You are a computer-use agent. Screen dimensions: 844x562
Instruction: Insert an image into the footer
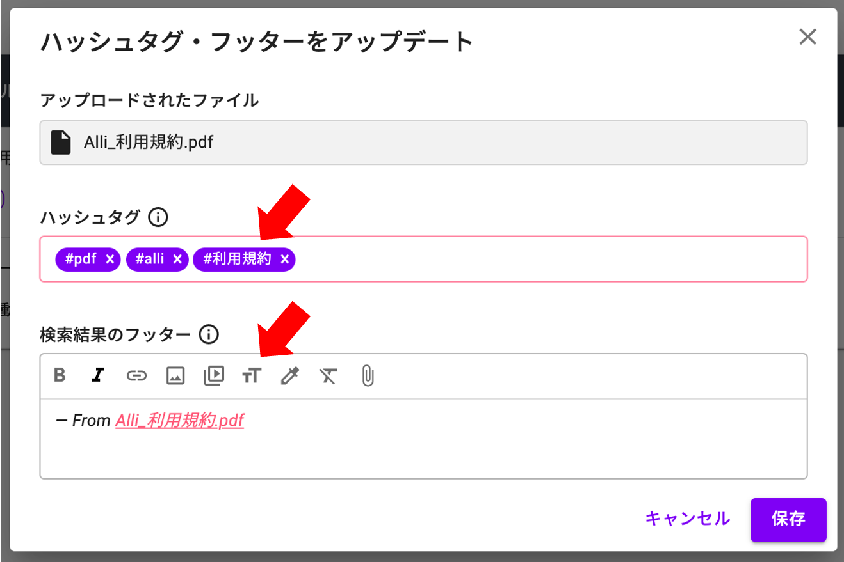click(175, 375)
